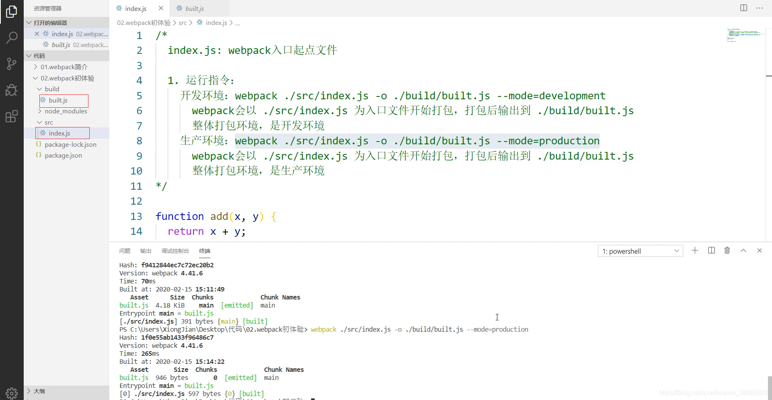This screenshot has width=772, height=400.
Task: Select the 终端 terminal tab
Action: click(x=204, y=251)
